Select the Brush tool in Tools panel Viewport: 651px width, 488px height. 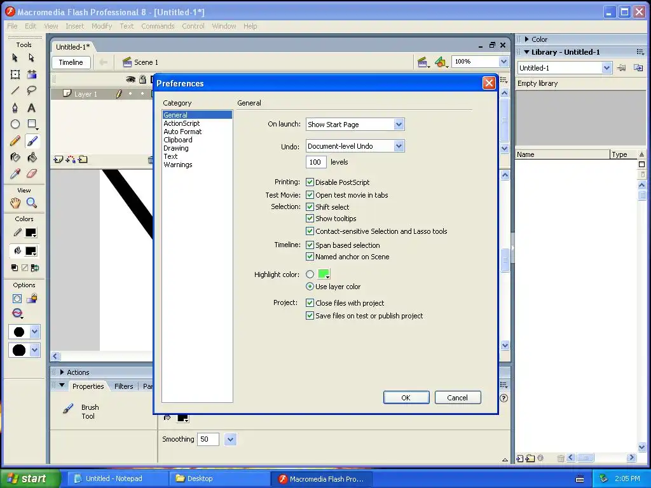pos(32,141)
